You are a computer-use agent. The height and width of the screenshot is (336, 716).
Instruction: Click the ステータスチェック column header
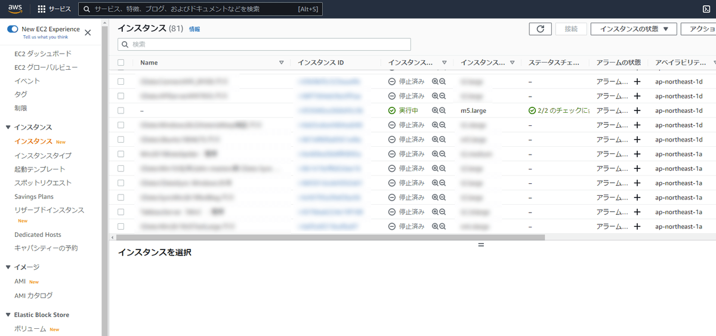[553, 63]
